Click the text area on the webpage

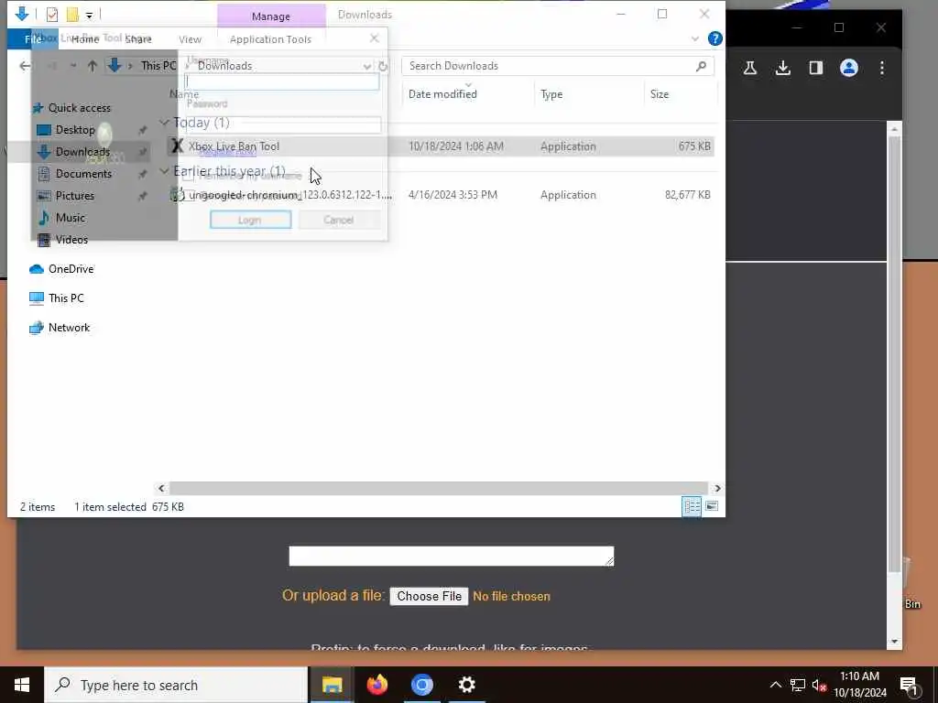click(x=451, y=556)
